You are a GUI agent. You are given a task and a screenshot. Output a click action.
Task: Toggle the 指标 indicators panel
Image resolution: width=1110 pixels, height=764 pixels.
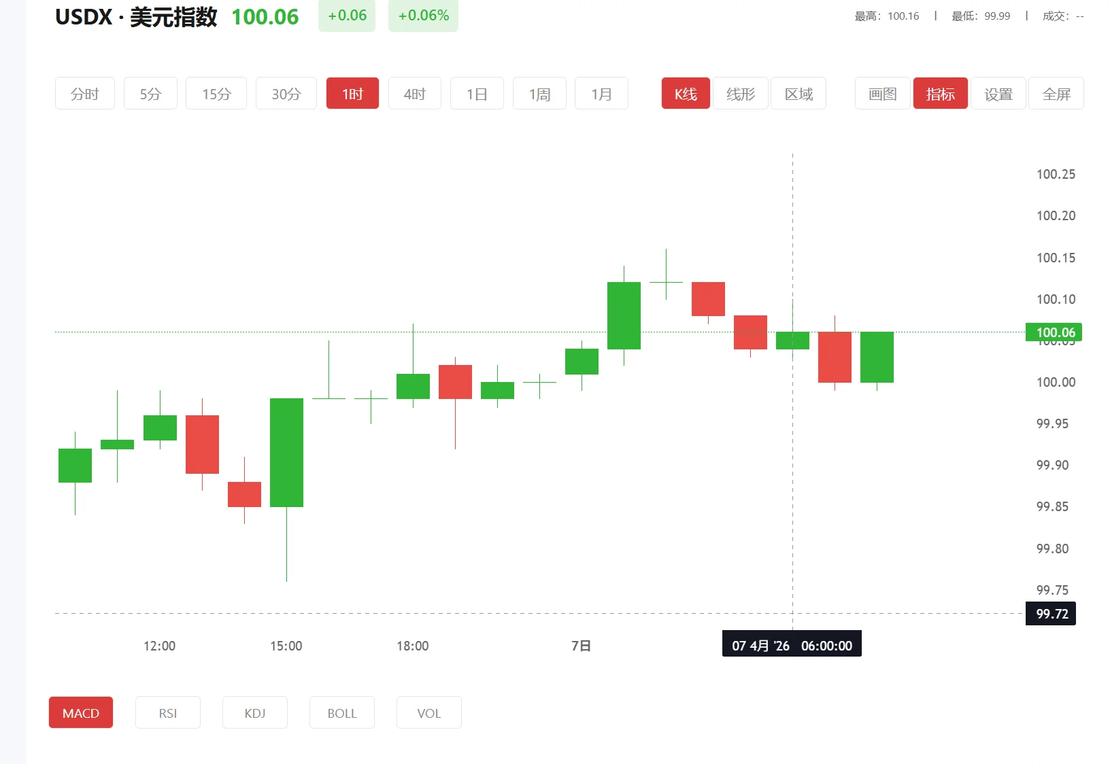940,94
